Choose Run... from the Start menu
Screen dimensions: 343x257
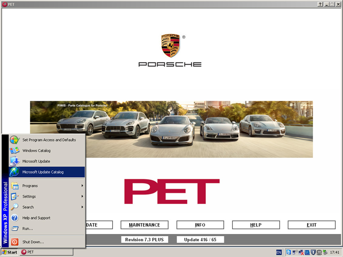tap(47, 229)
